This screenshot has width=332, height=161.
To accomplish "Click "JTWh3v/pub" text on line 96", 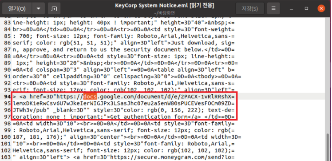I will coord(30,110).
